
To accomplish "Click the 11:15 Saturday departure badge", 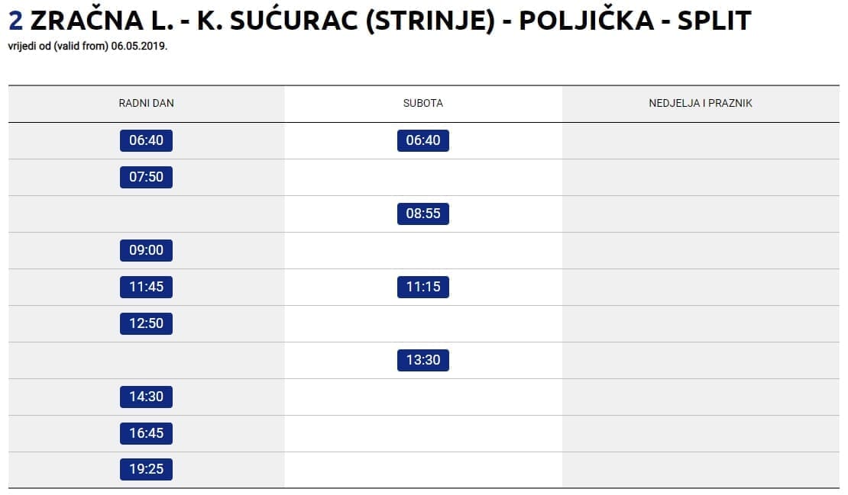I will pos(423,287).
